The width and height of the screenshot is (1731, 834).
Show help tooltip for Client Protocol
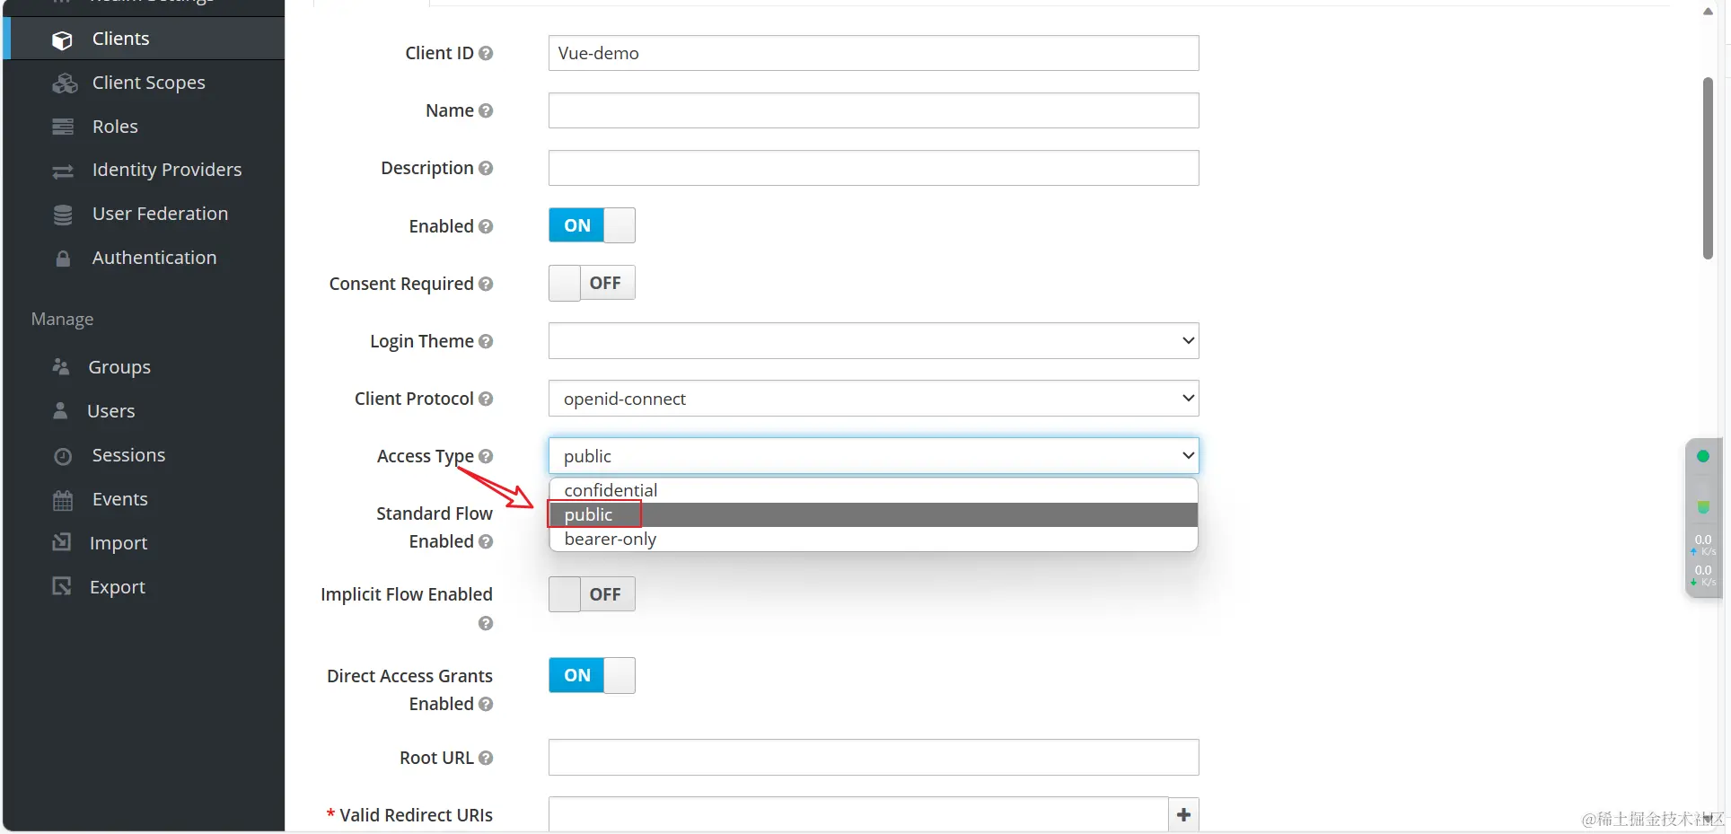(486, 399)
